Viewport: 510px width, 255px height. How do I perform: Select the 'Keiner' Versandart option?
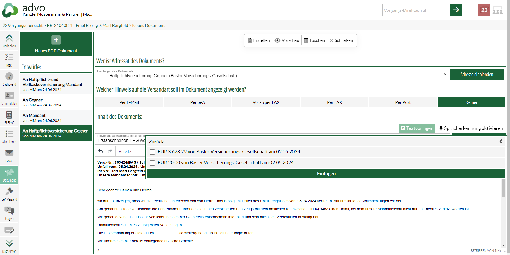(471, 102)
